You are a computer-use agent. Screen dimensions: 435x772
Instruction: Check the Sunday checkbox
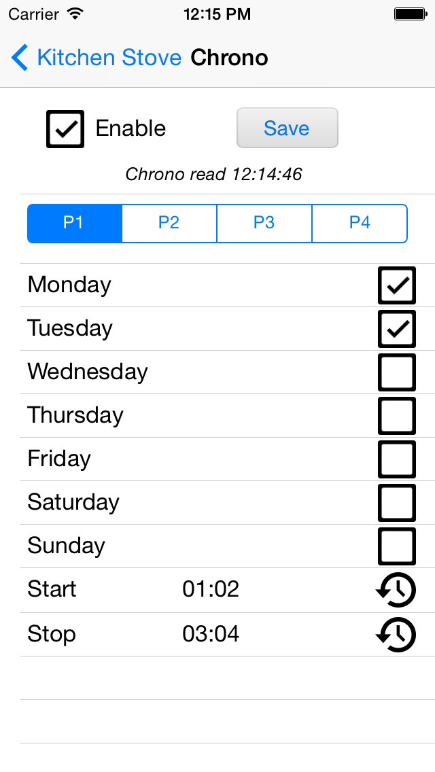396,546
